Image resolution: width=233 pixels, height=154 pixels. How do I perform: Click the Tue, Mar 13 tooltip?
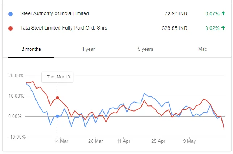[58, 77]
